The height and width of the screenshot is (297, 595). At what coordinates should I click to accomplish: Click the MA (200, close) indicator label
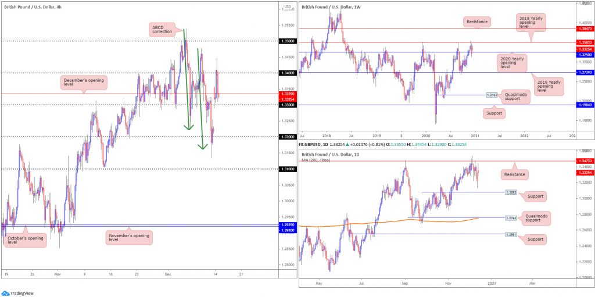point(316,160)
